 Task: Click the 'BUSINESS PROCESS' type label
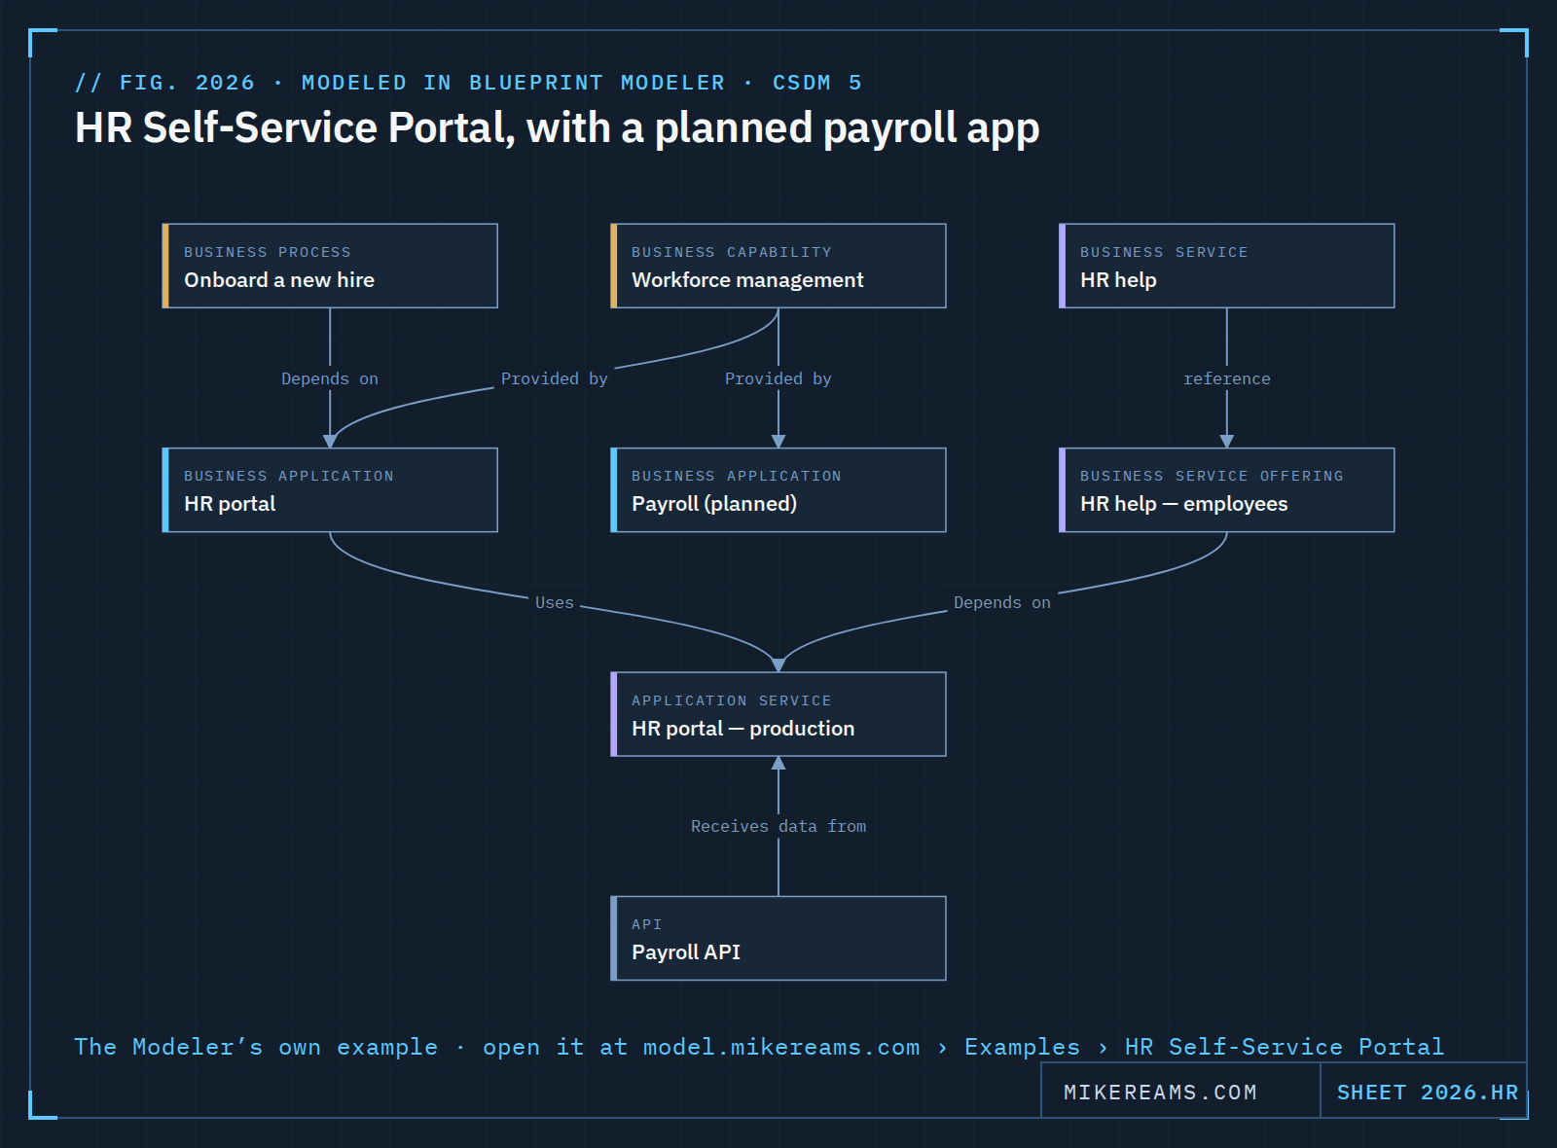(268, 252)
